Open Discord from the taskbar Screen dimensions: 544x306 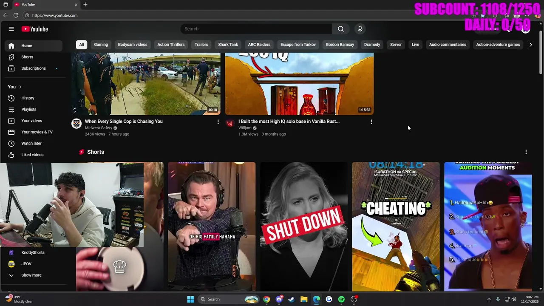tap(279, 299)
